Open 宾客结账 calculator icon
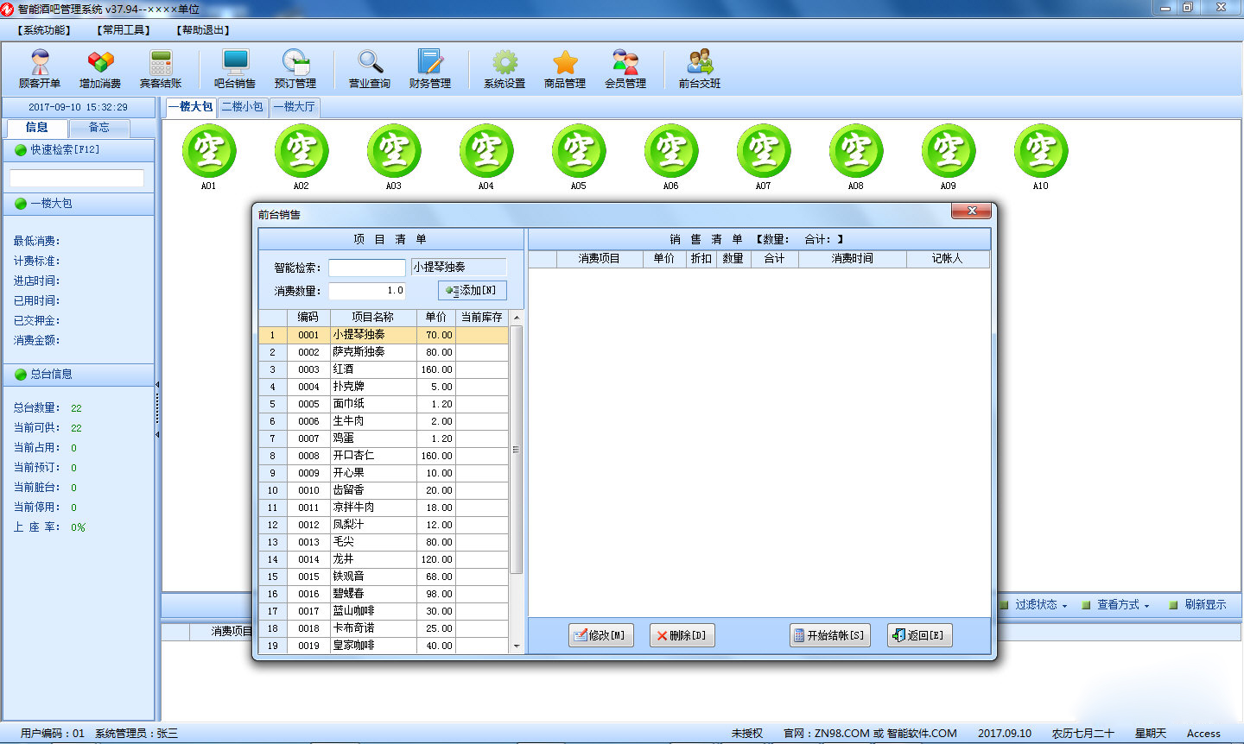This screenshot has height=744, width=1244. [161, 69]
